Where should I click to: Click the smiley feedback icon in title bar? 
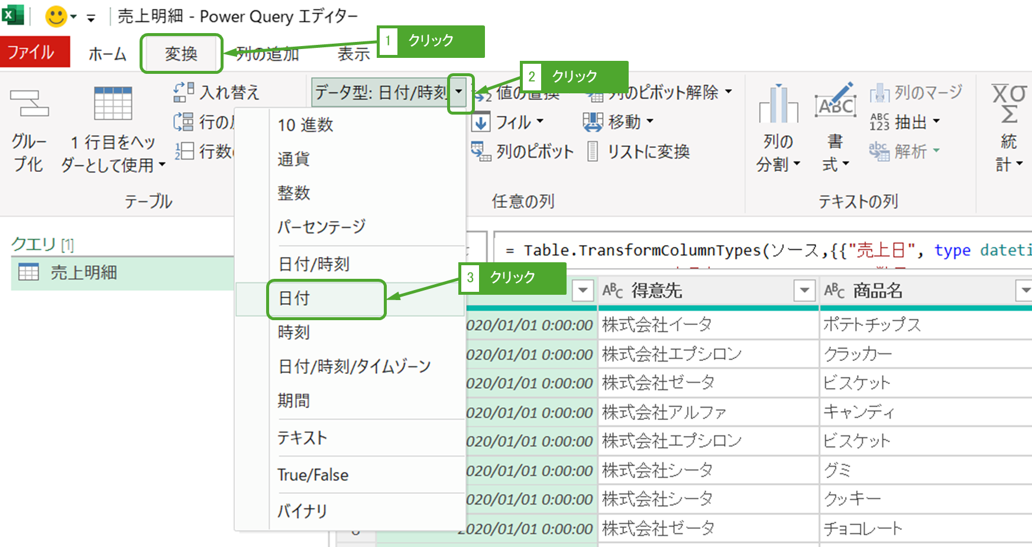tap(56, 17)
